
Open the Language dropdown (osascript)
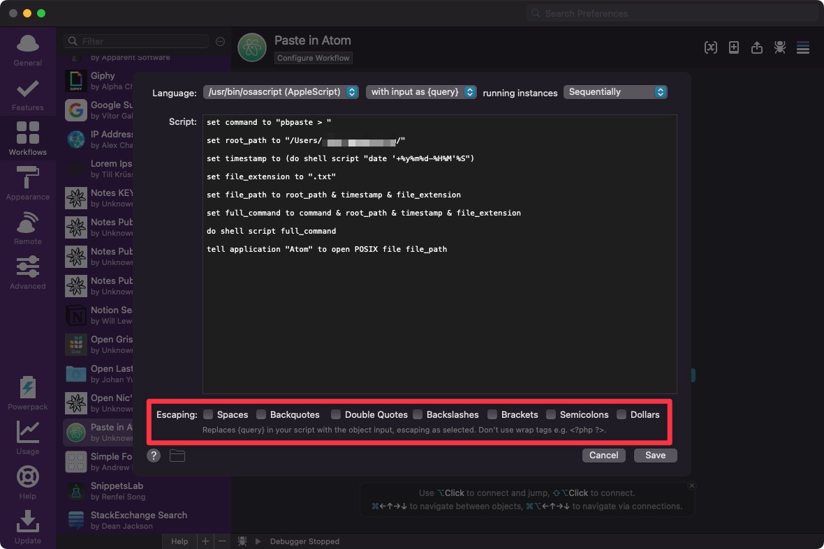click(281, 92)
